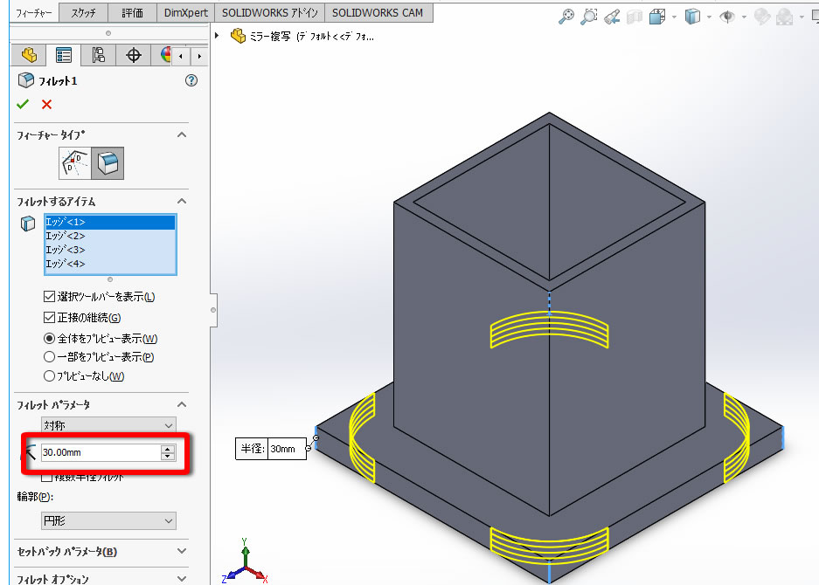Click Previous View icon
819x585 pixels.
[612, 17]
